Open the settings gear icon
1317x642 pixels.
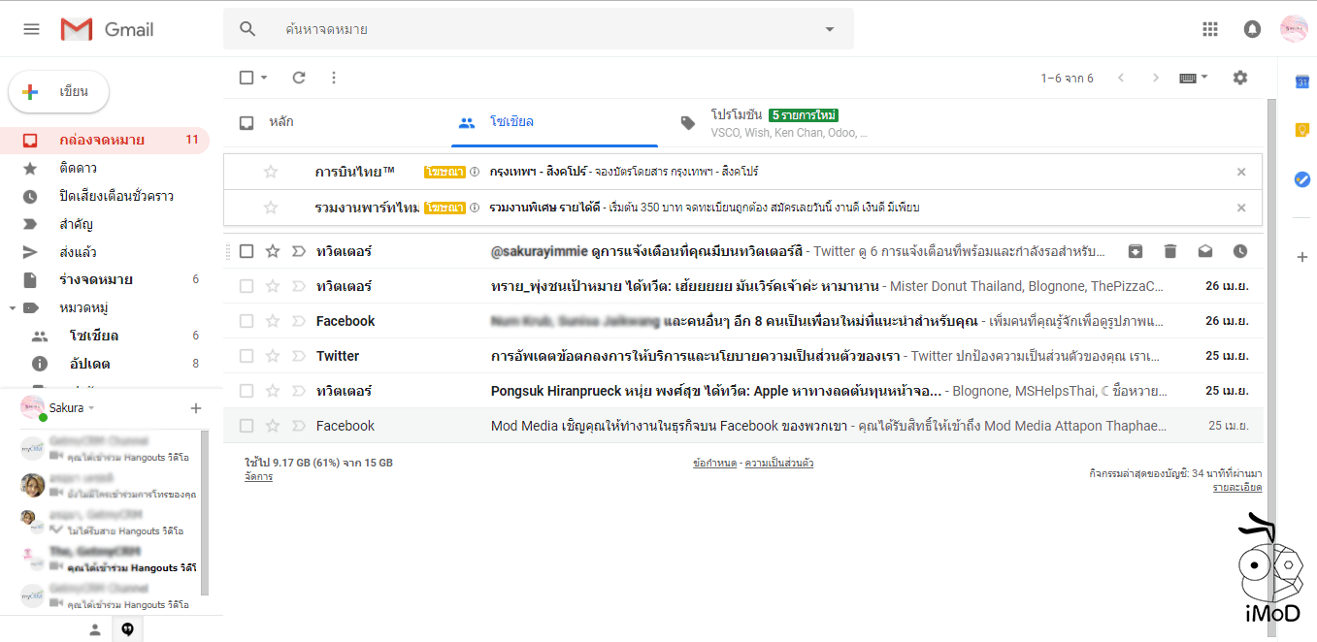pos(1239,78)
